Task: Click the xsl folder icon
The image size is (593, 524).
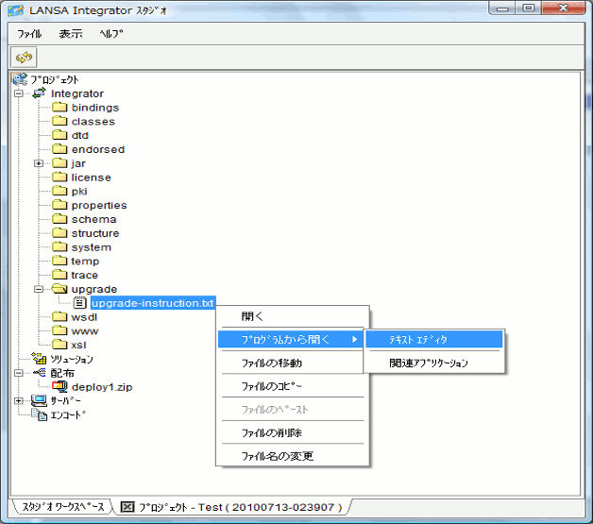Action: (59, 345)
